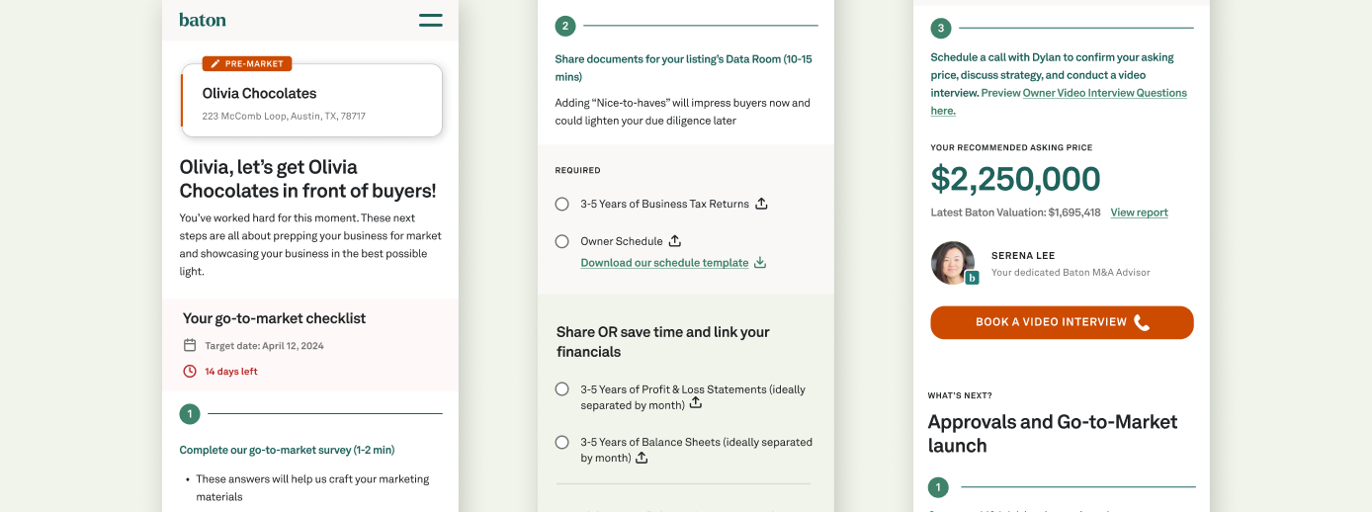Click upload icon beside Business Tax Returns
The image size is (1372, 512).
pos(761,204)
